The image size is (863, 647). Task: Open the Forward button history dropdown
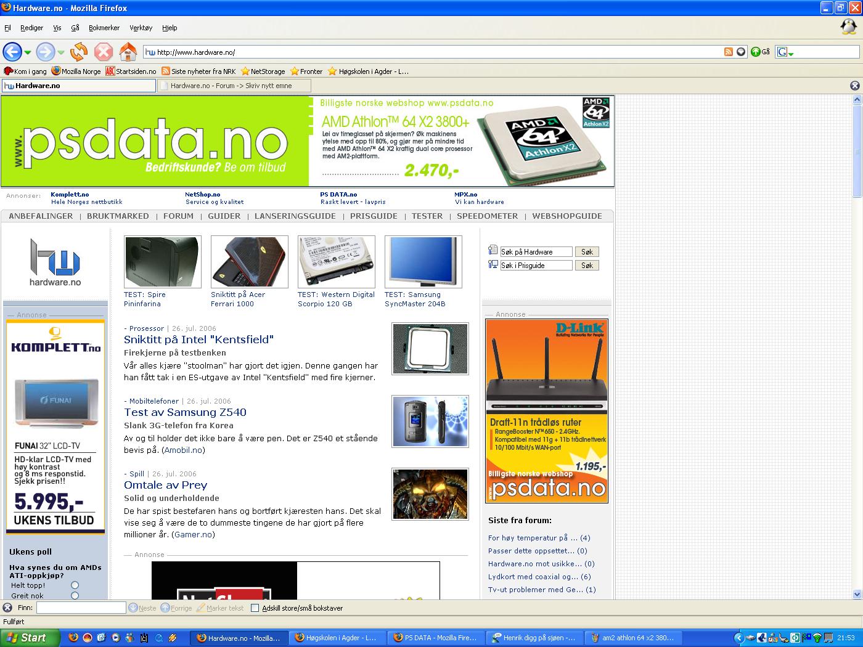(x=60, y=52)
